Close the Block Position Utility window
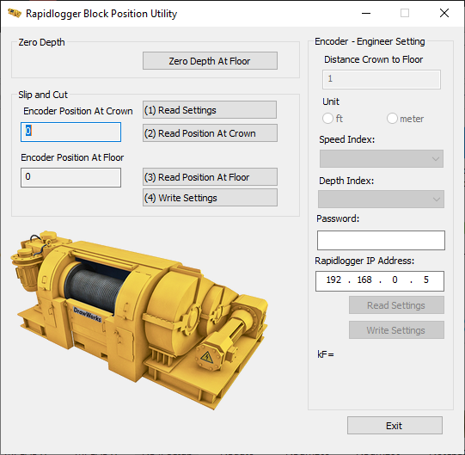The image size is (465, 455). tap(444, 13)
